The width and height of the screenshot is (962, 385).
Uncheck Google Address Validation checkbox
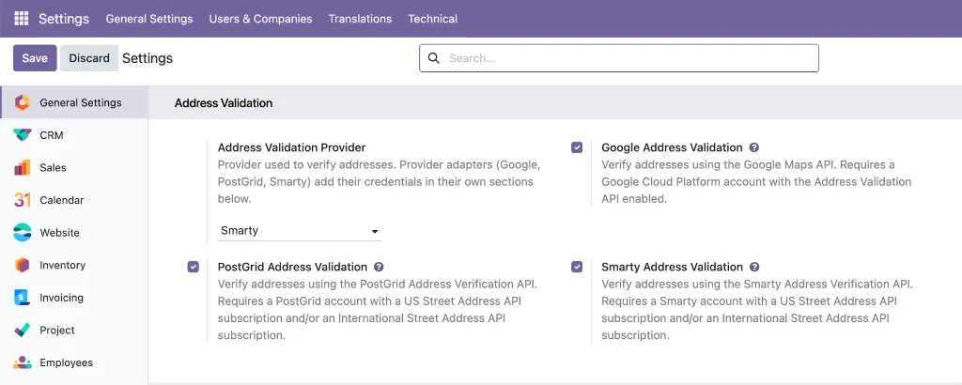[x=577, y=147]
